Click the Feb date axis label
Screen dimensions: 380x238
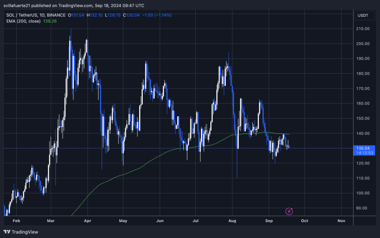[x=16, y=221]
